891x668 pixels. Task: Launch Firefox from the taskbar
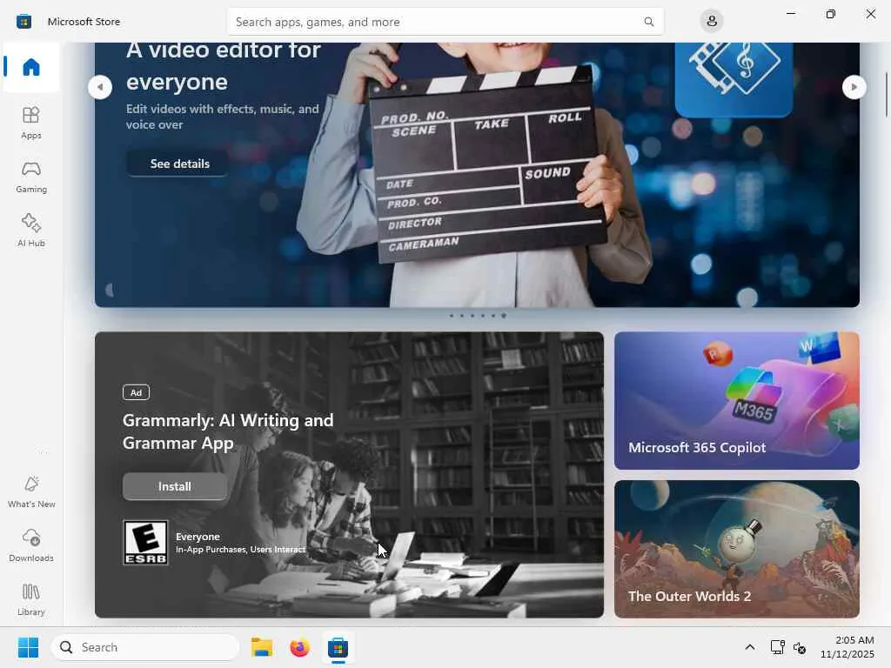[x=299, y=647]
